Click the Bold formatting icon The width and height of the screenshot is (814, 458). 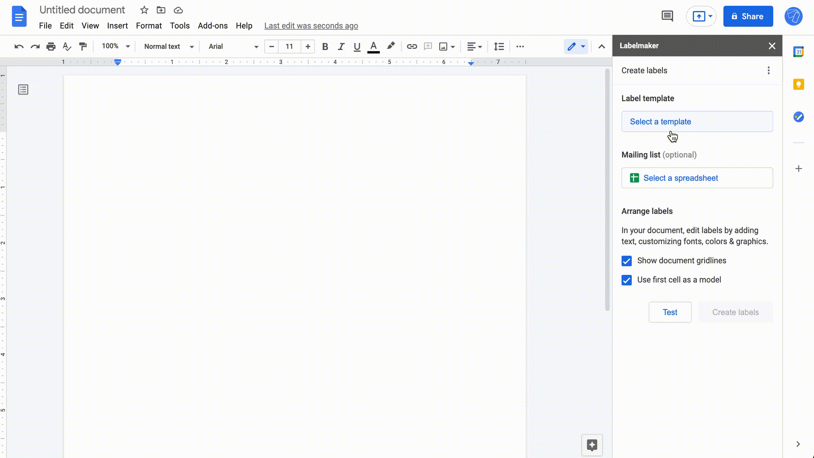324,46
